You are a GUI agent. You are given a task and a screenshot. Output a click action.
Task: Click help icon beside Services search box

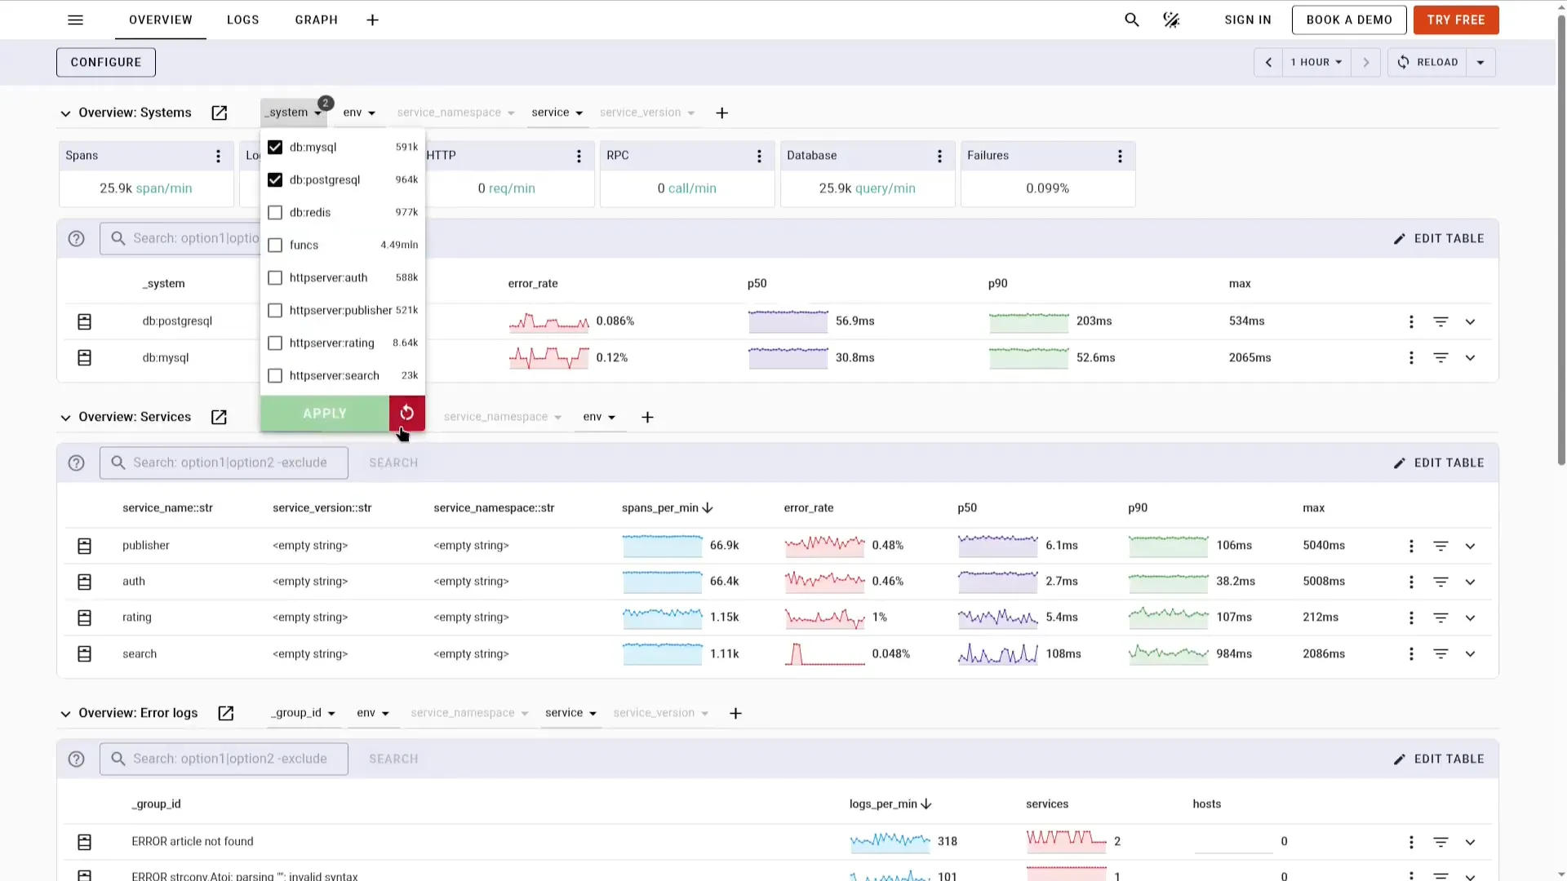tap(76, 463)
